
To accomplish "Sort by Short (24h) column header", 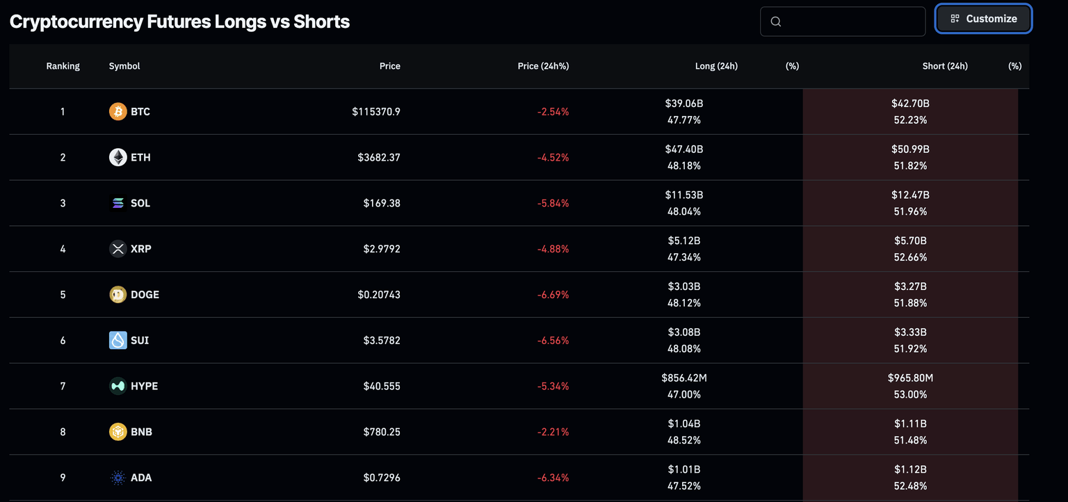I will click(945, 66).
